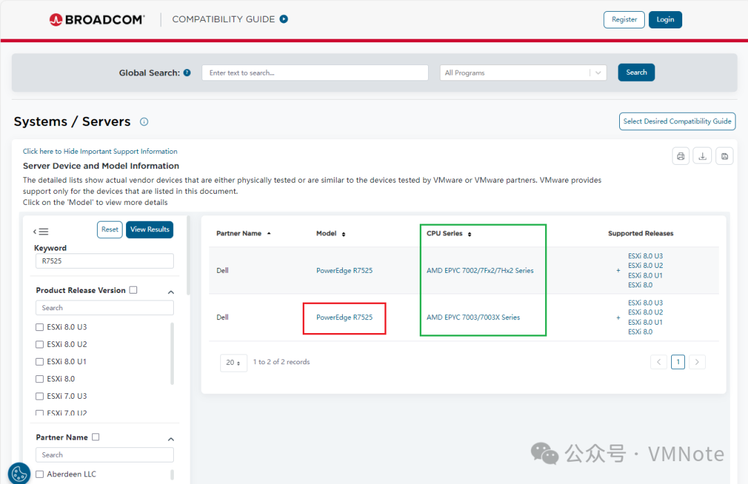The height and width of the screenshot is (484, 748).
Task: Expand releases plus for EPYC 7002 row
Action: click(x=618, y=270)
